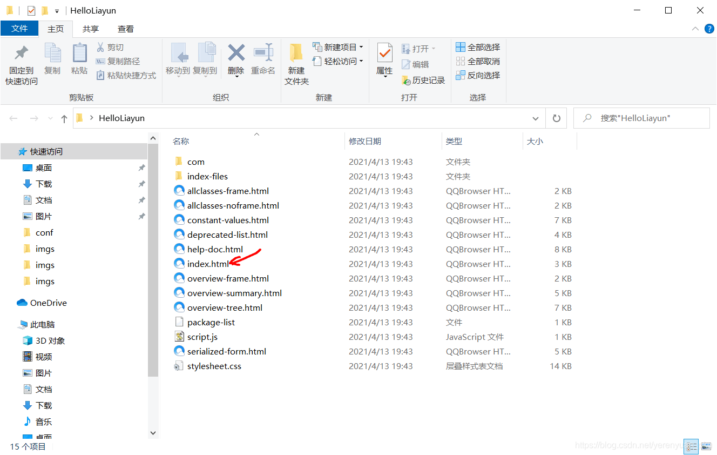717x455 pixels.
Task: Click the Pin to Quick Access (固定到快速访问) icon
Action: click(22, 53)
